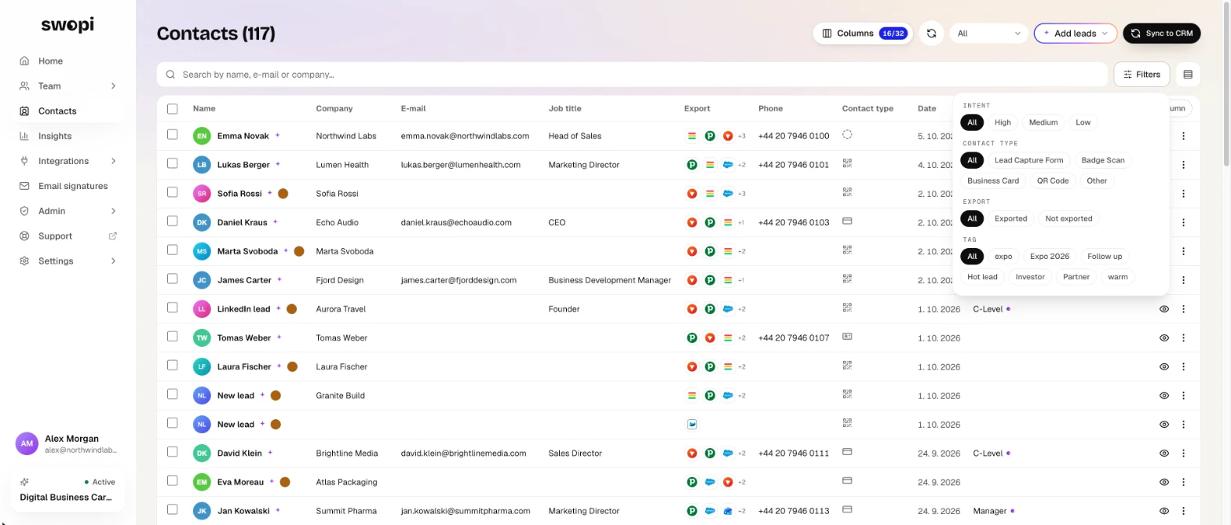Expand the Admin submenu chevron

113,211
